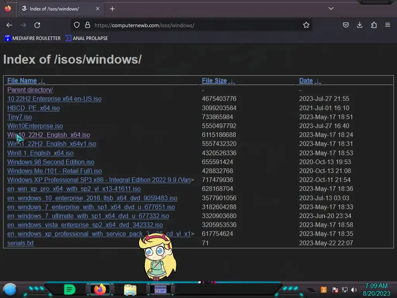This screenshot has width=397, height=298.
Task: Click the Star Butterfly desktop mascot
Action: pyautogui.click(x=157, y=256)
